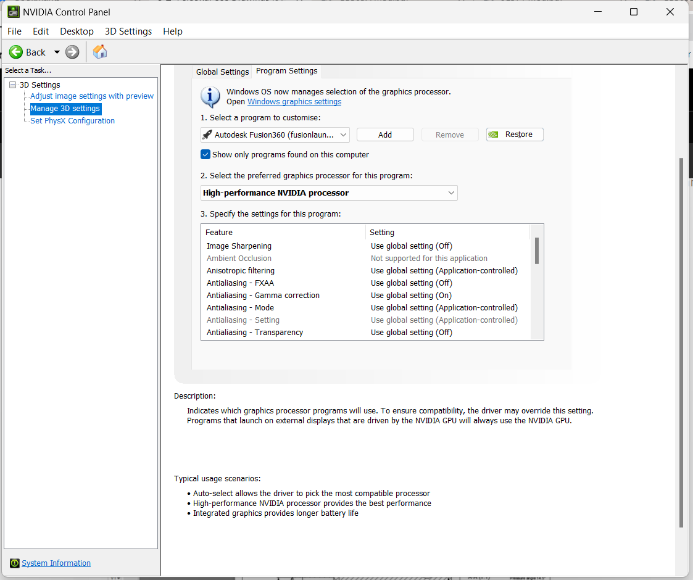Click the Fusion360 rocket icon in the combo box
Screen dimensions: 693x580
[x=207, y=135]
